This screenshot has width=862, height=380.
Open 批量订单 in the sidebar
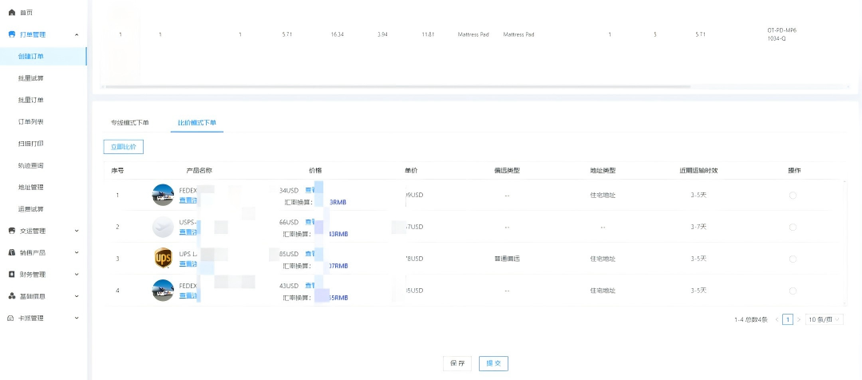[x=31, y=100]
